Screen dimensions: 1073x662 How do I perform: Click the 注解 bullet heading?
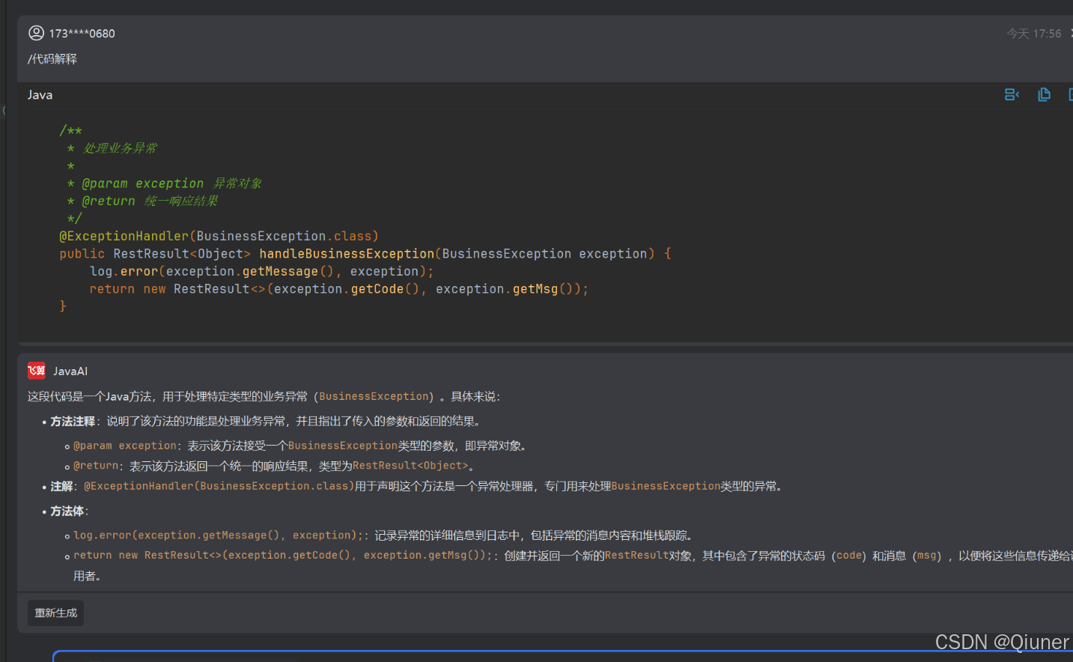pyautogui.click(x=61, y=487)
